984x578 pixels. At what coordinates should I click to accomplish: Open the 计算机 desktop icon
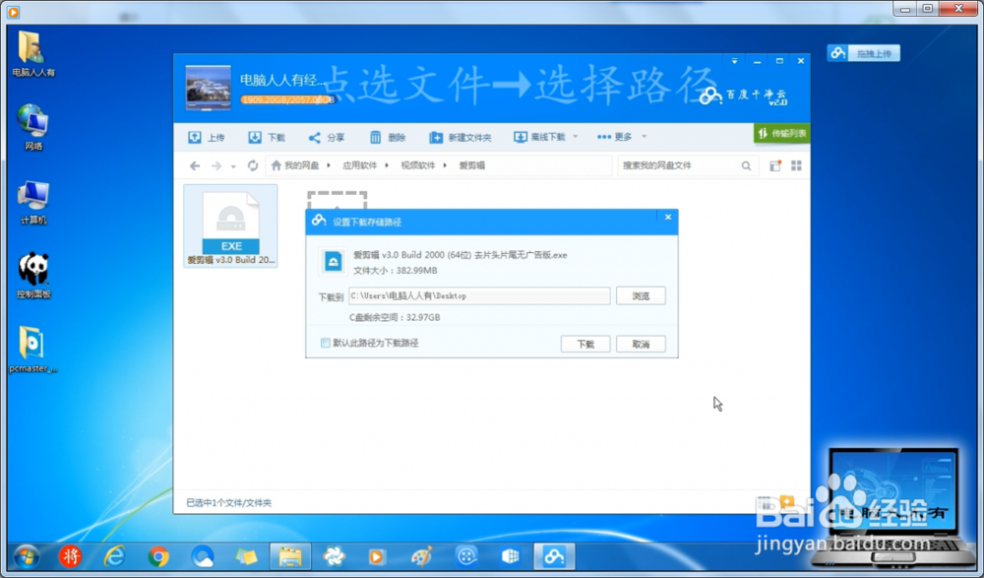[32, 202]
